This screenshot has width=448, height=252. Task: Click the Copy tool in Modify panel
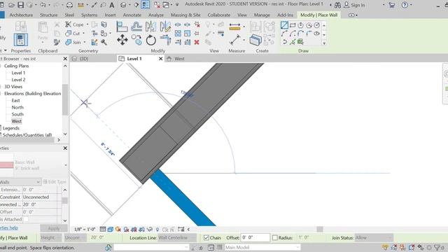[x=136, y=40]
